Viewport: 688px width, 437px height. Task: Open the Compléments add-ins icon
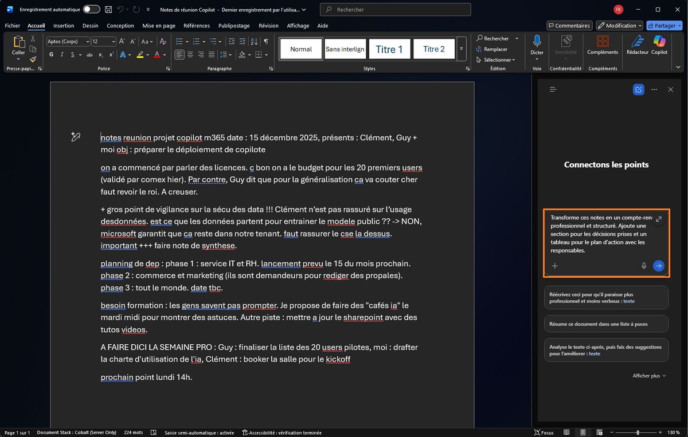coord(602,45)
